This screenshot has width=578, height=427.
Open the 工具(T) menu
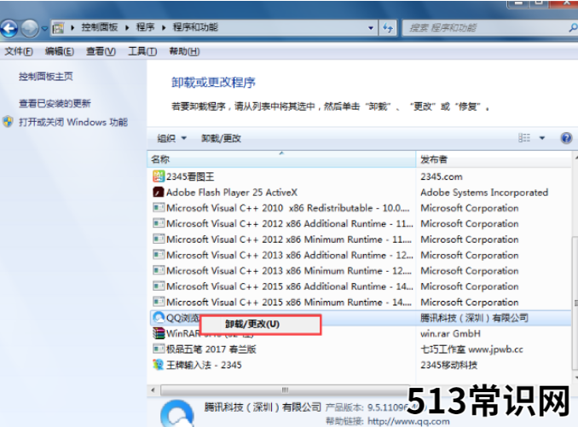tap(142, 51)
